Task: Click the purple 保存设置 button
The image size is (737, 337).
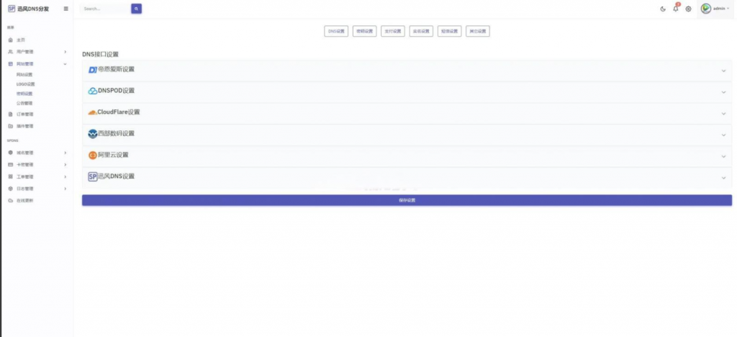Action: (x=407, y=200)
